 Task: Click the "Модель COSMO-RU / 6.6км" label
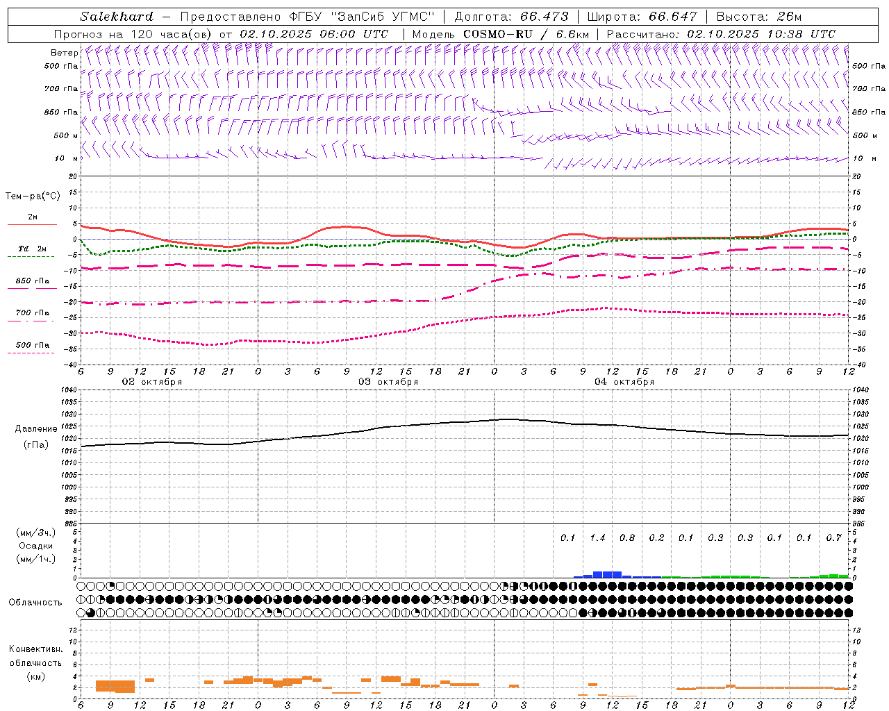(x=501, y=34)
